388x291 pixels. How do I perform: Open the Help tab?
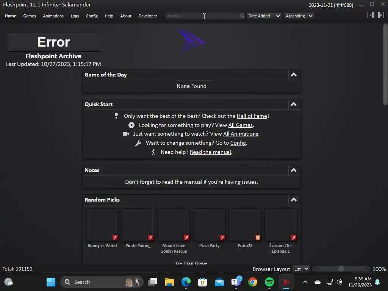[109, 16]
